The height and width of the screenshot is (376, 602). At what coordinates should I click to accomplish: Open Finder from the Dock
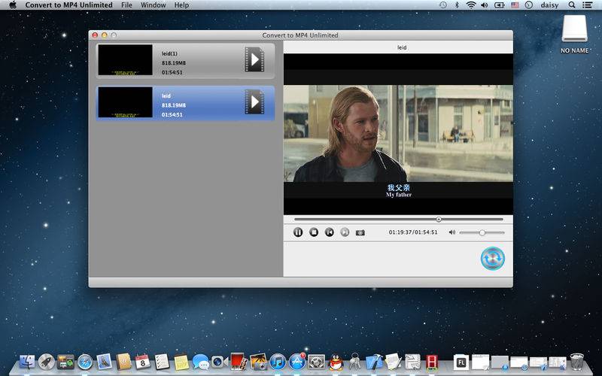coord(27,362)
